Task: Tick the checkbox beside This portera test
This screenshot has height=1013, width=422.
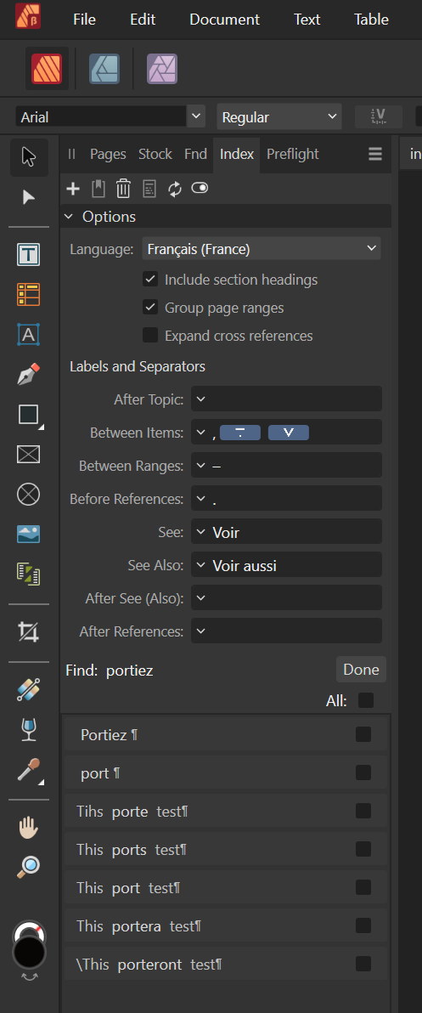Action: point(363,925)
